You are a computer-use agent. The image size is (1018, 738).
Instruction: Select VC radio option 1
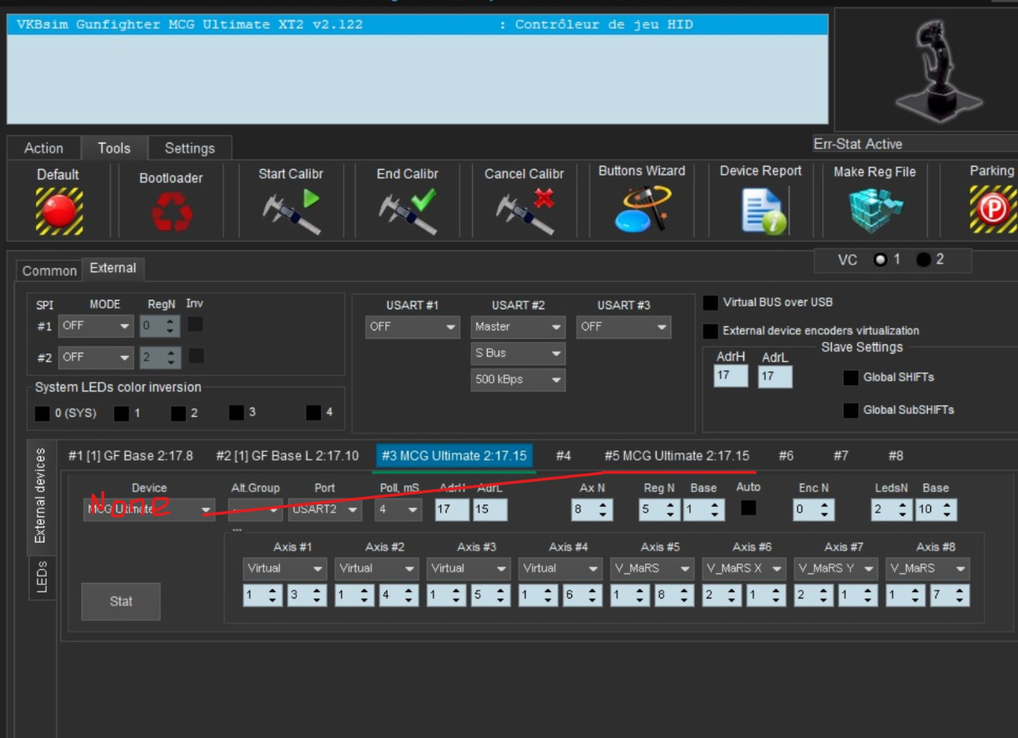click(x=880, y=260)
